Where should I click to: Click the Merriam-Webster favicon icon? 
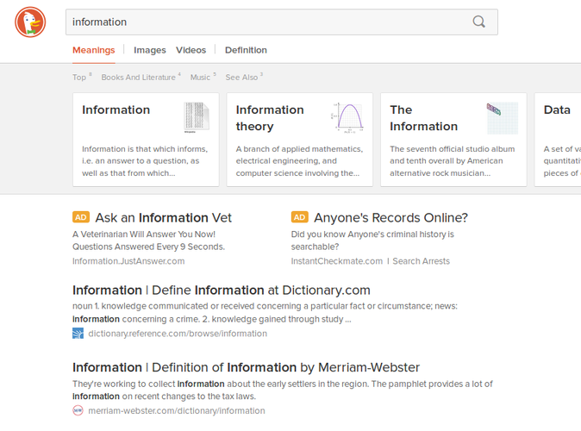(78, 410)
